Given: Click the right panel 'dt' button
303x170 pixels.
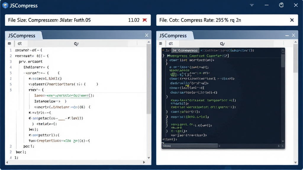Looking at the screenshot, I should (x=171, y=44).
